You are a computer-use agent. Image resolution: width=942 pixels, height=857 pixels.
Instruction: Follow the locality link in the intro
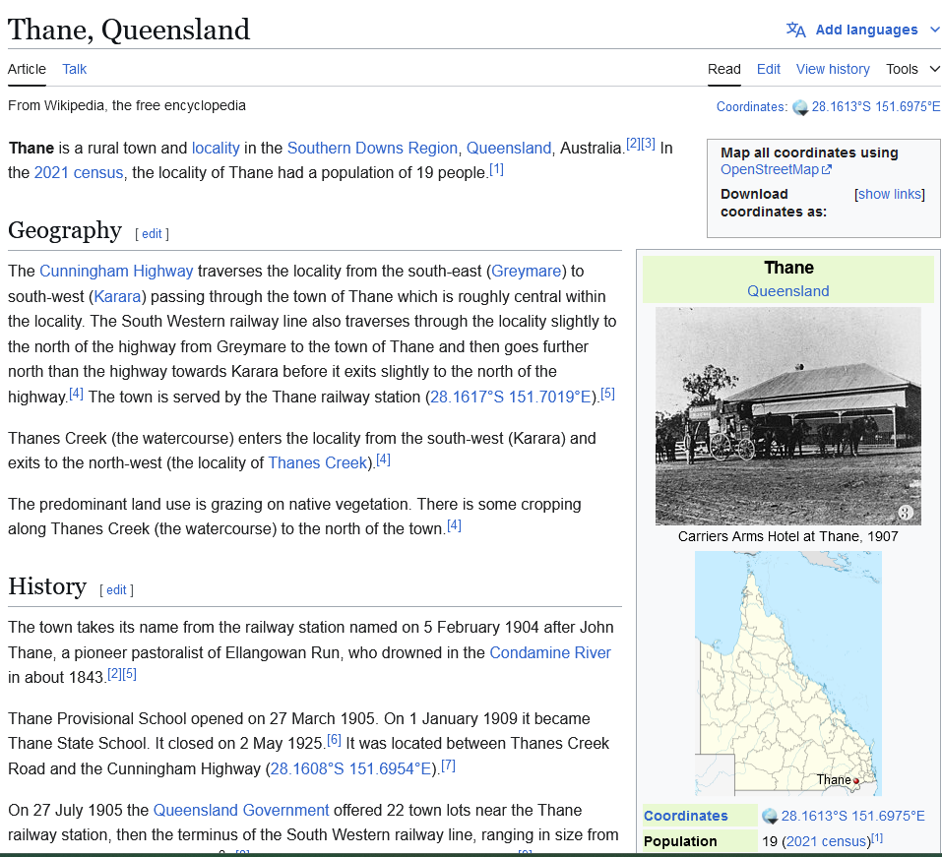point(216,148)
